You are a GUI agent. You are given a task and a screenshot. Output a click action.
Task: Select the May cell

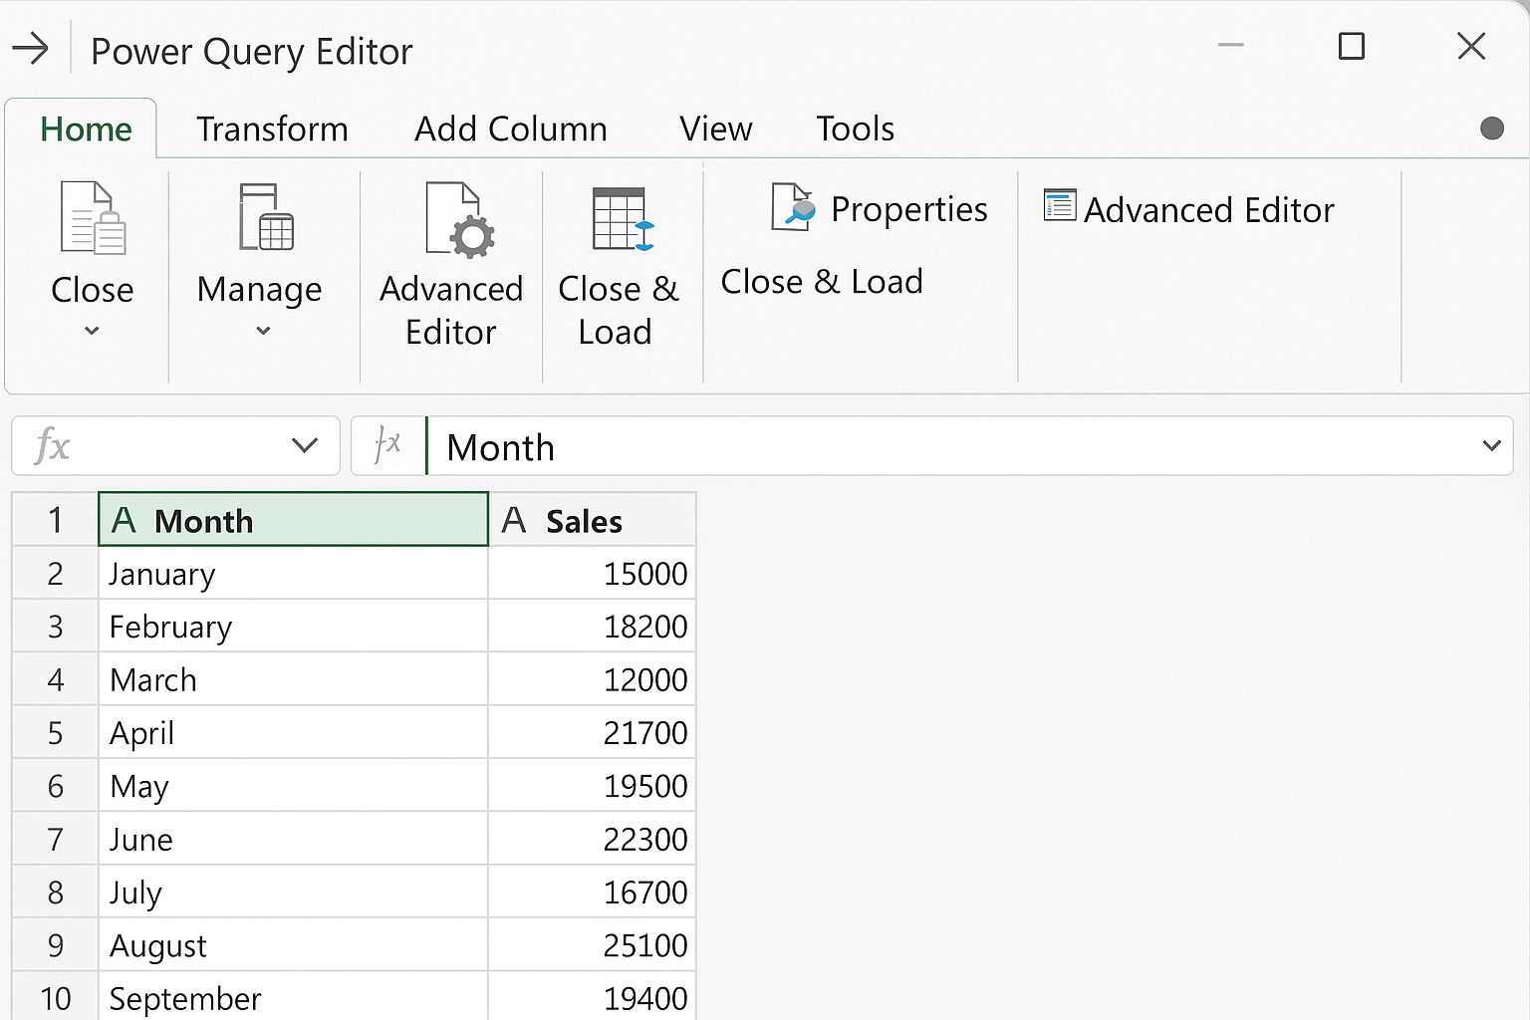tap(293, 785)
